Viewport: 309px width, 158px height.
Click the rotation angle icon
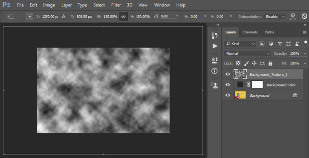click(x=156, y=17)
